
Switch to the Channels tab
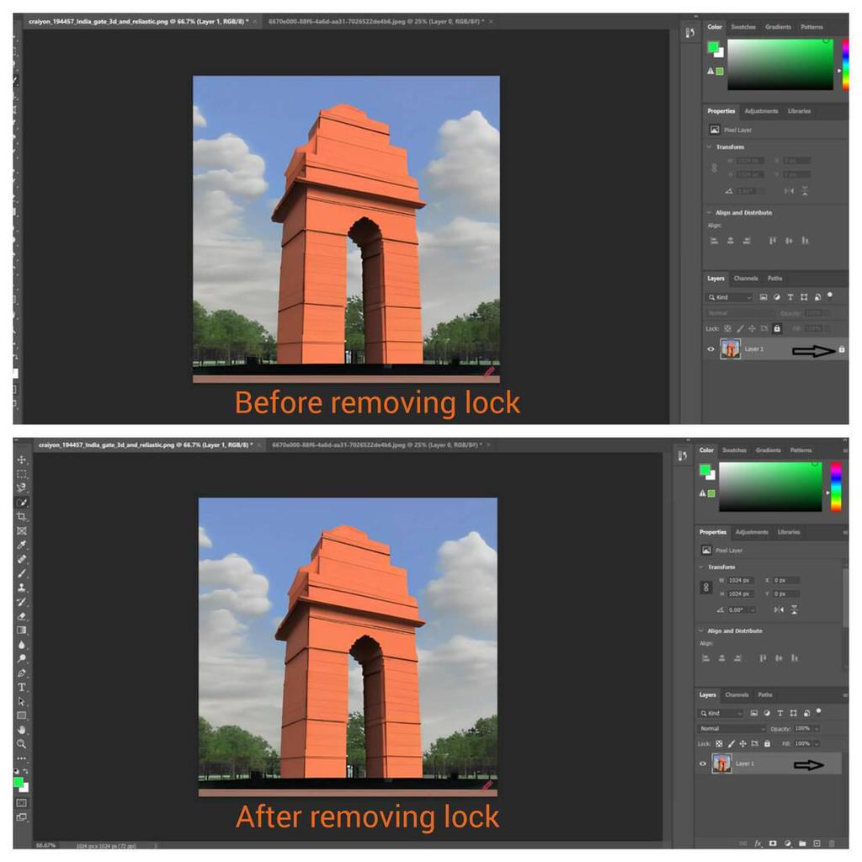pos(737,695)
